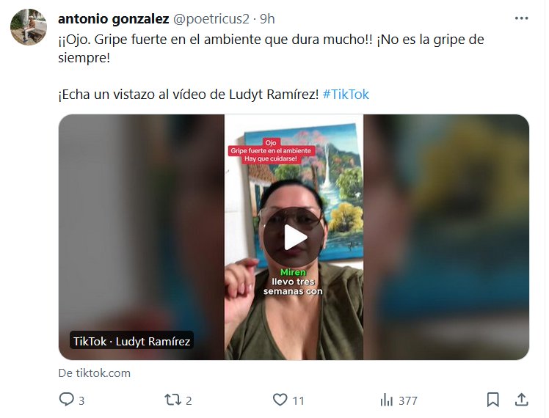Open the view analytics bar chart icon
Viewport: 549px width, 418px height.
click(387, 400)
